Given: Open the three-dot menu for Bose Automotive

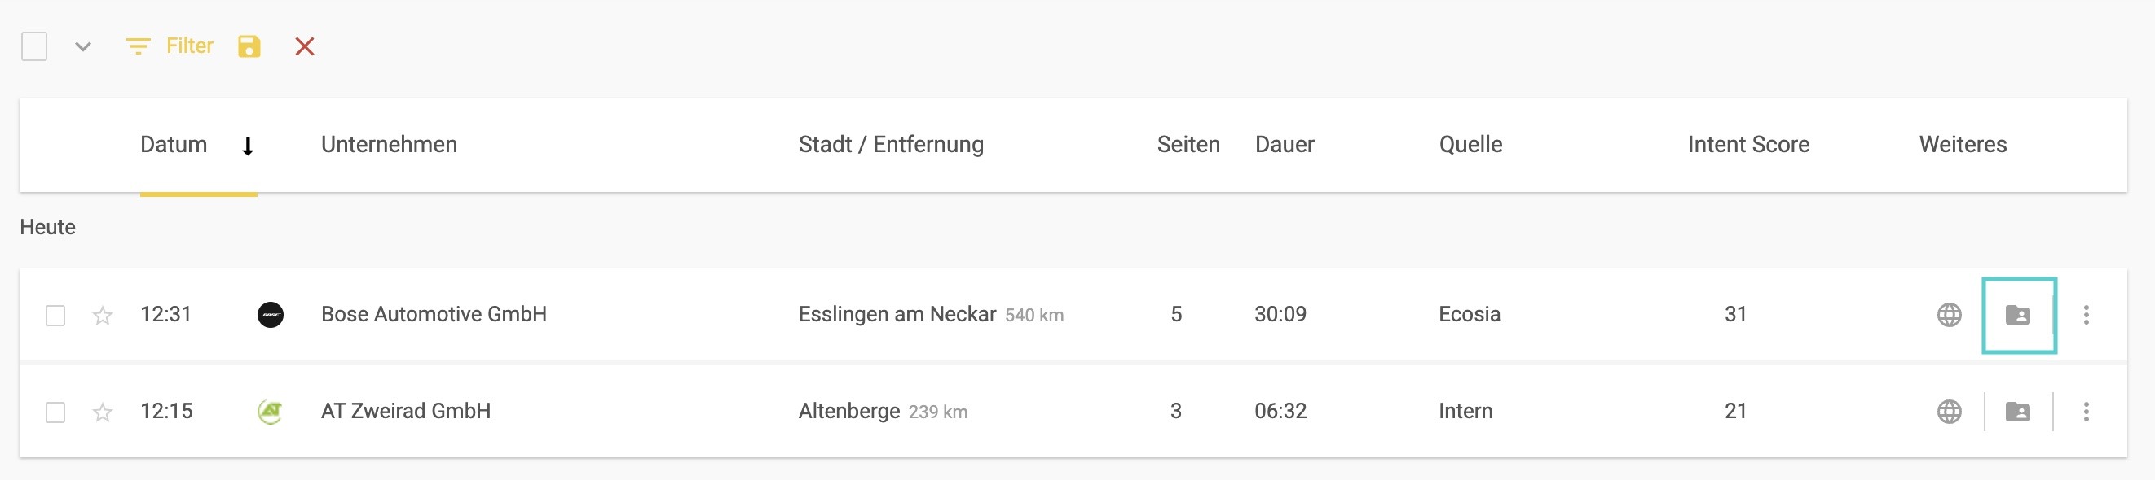Looking at the screenshot, I should click(x=2086, y=315).
